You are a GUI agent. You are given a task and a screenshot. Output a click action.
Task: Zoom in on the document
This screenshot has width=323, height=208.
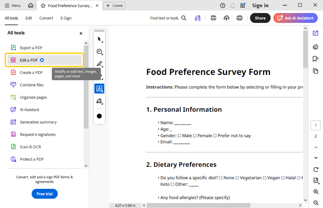[316, 192]
